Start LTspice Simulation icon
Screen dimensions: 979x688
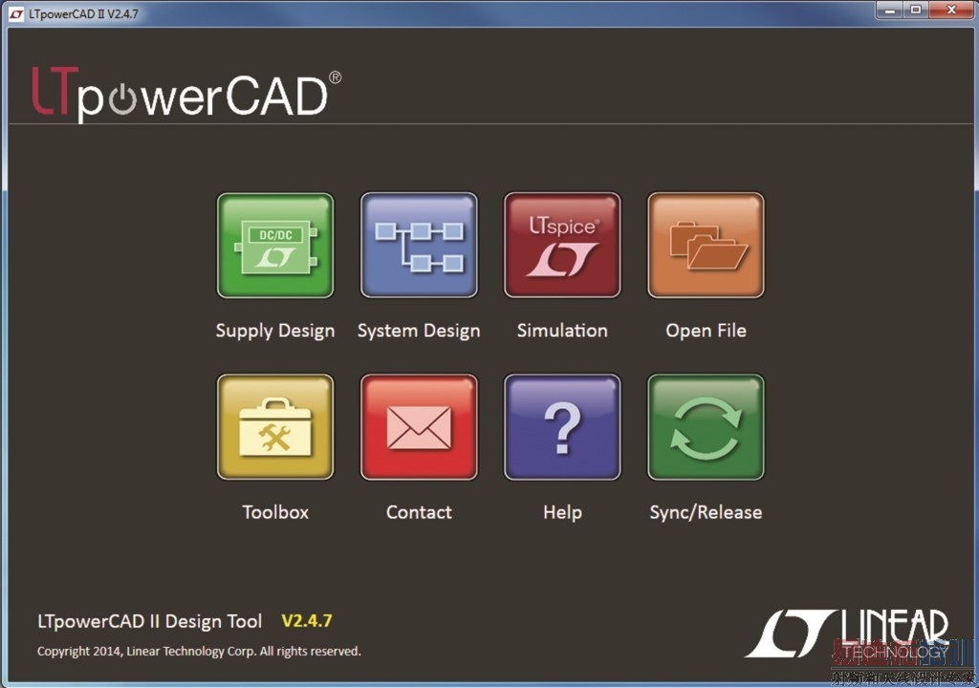coord(562,246)
